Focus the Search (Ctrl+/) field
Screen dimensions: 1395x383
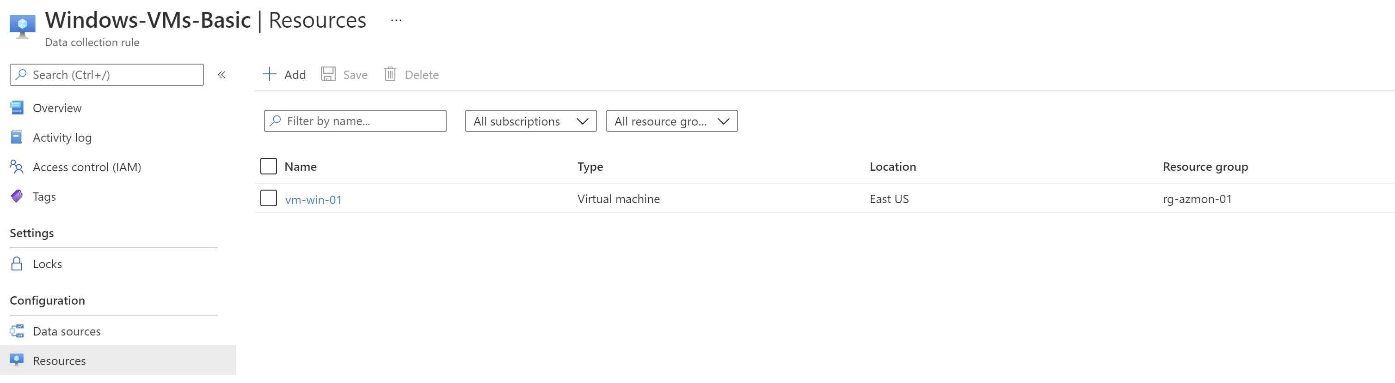click(x=107, y=75)
